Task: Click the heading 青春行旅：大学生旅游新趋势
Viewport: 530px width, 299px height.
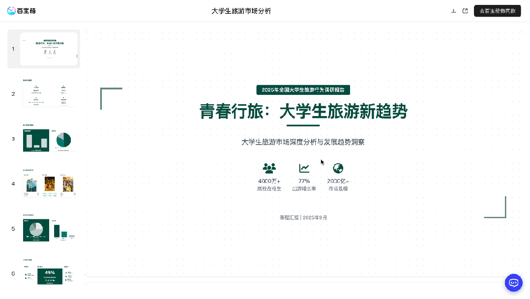Action: [303, 112]
